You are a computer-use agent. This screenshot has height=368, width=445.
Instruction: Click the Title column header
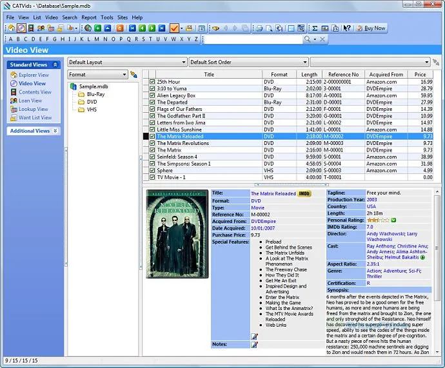click(x=209, y=74)
